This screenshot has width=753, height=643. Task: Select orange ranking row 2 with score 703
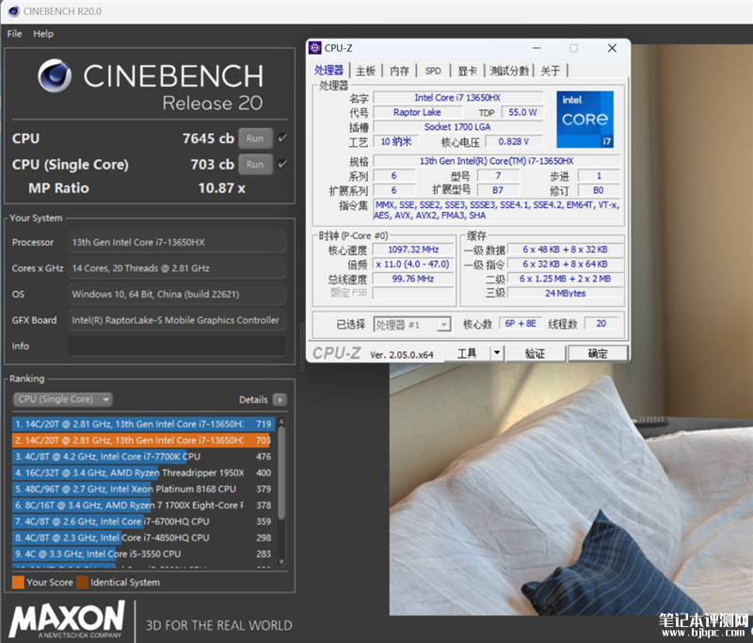click(x=143, y=441)
